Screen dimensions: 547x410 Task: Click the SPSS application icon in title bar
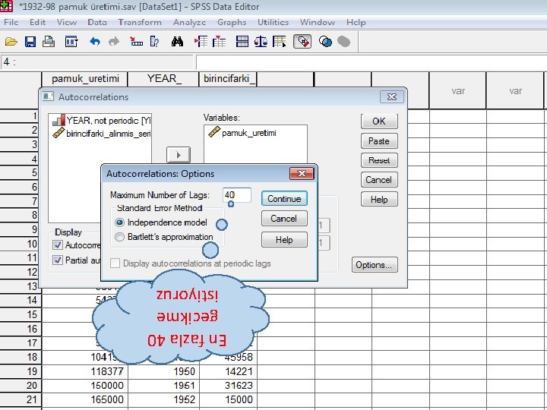(x=6, y=6)
